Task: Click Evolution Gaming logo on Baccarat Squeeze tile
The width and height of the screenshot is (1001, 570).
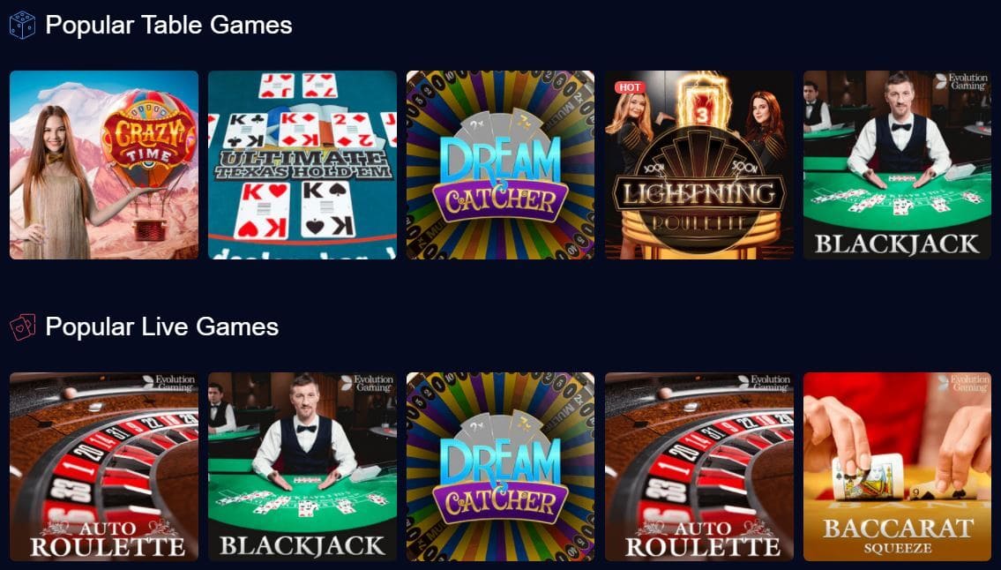Action: 961,384
